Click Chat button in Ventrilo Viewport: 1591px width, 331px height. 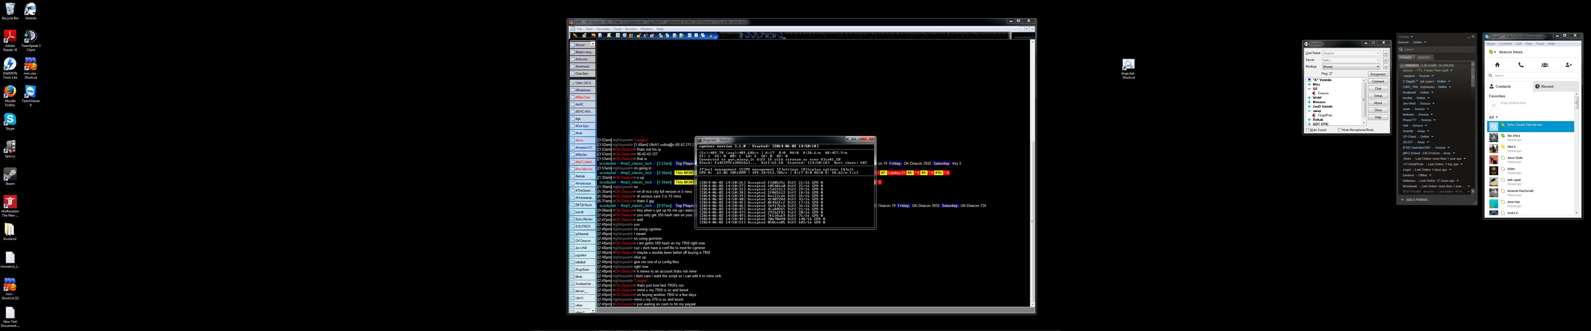coord(1378,88)
